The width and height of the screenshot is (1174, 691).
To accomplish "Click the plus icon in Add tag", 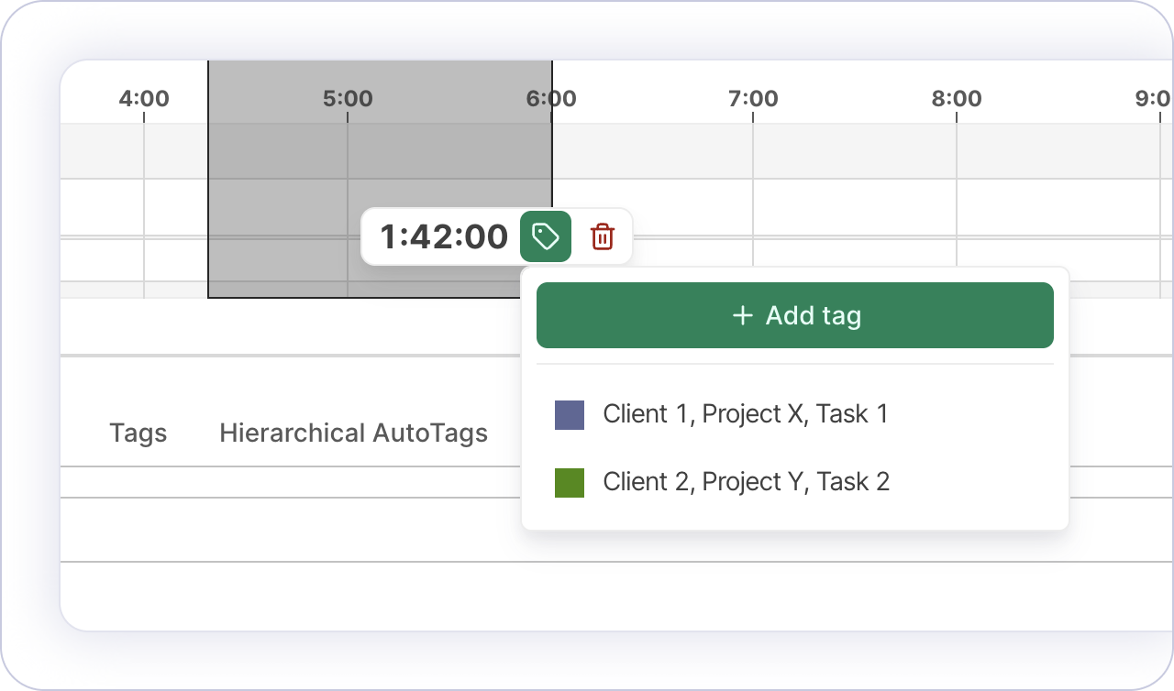I will tap(743, 315).
